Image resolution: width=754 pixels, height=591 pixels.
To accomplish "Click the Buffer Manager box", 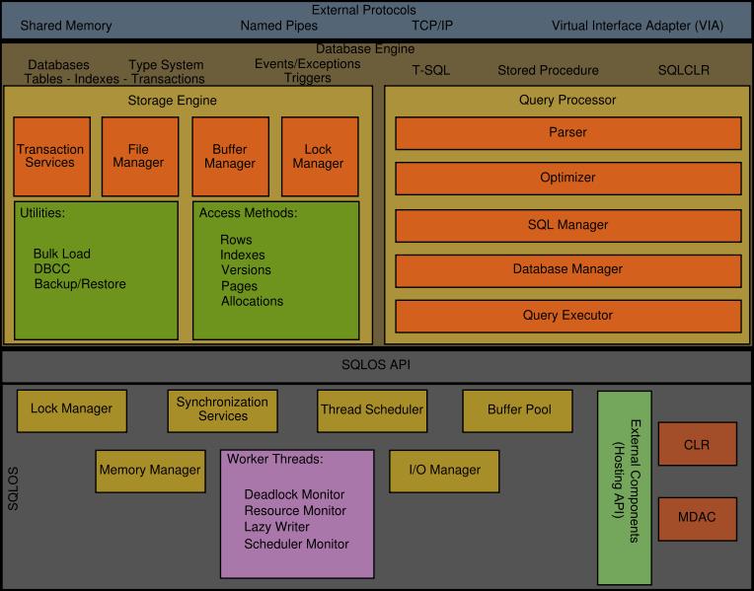I will [x=230, y=156].
